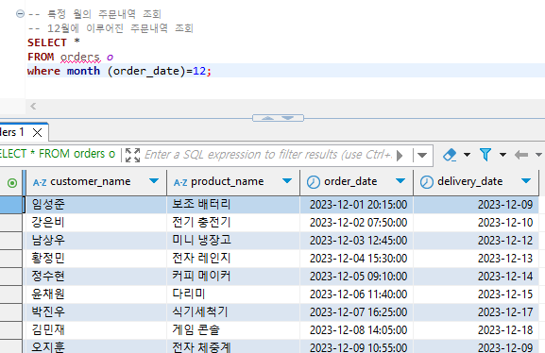Select cell 전기 충전기
This screenshot has height=353, width=545.
(233, 223)
